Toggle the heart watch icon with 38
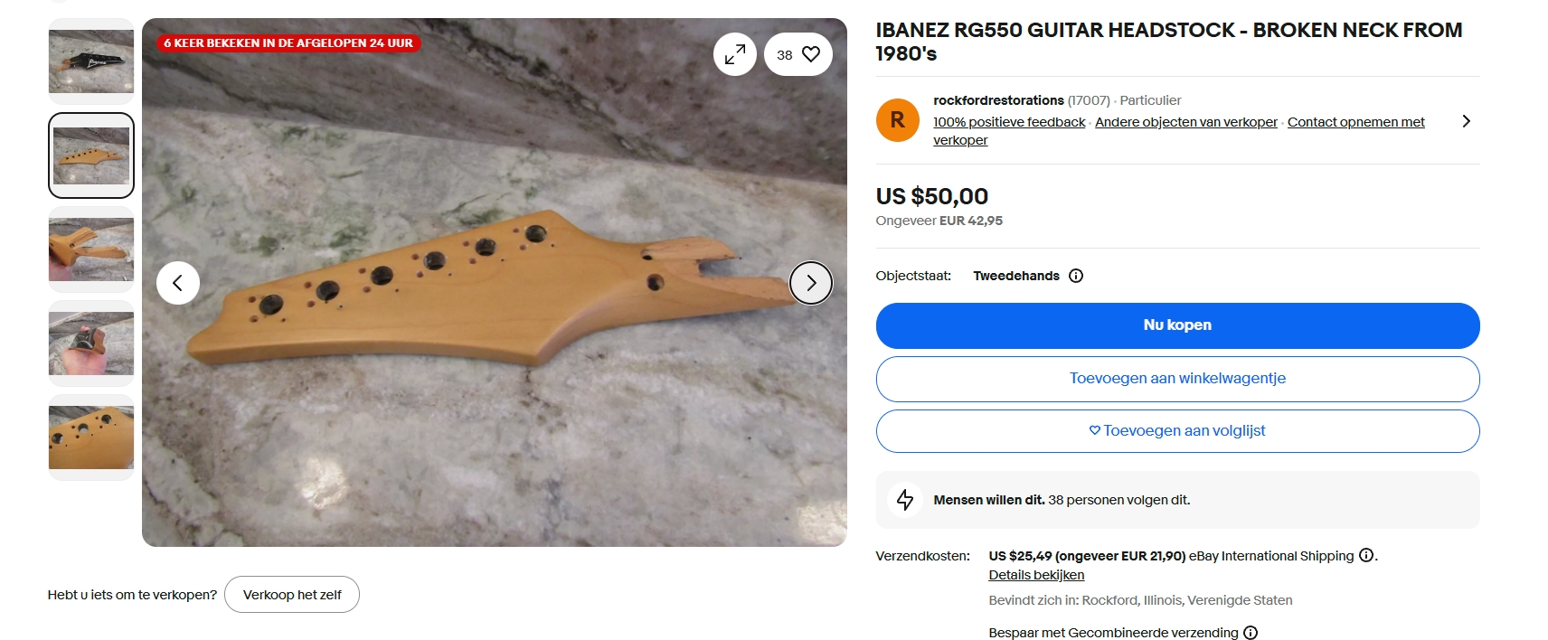The image size is (1548, 640). (798, 54)
